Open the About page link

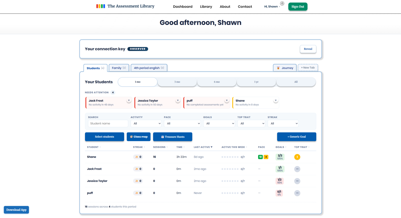[225, 6]
